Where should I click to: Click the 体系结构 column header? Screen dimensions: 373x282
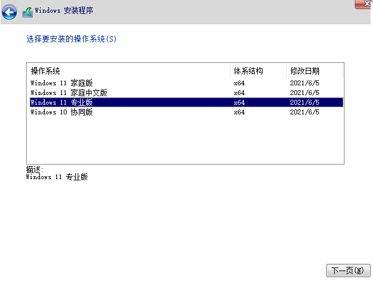[x=248, y=71]
